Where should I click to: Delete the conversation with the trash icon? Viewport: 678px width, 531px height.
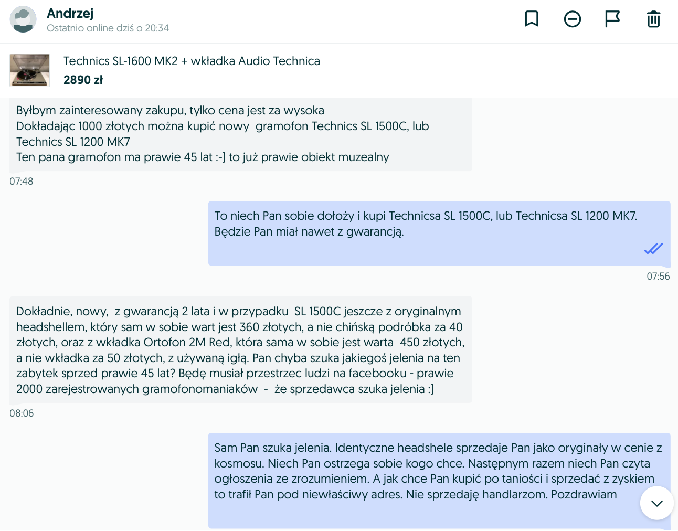coord(653,19)
